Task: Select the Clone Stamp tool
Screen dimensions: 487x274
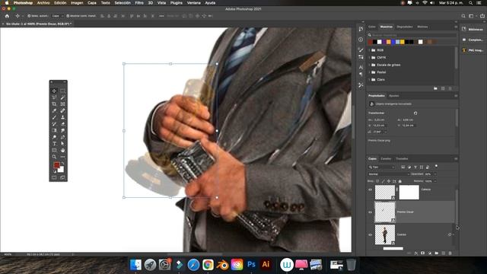Action: point(62,117)
